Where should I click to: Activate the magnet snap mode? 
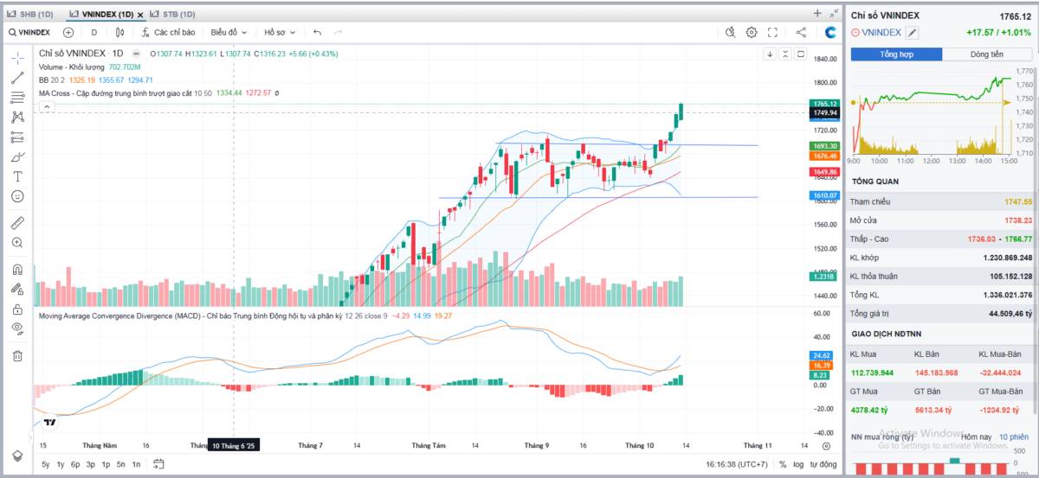point(17,269)
